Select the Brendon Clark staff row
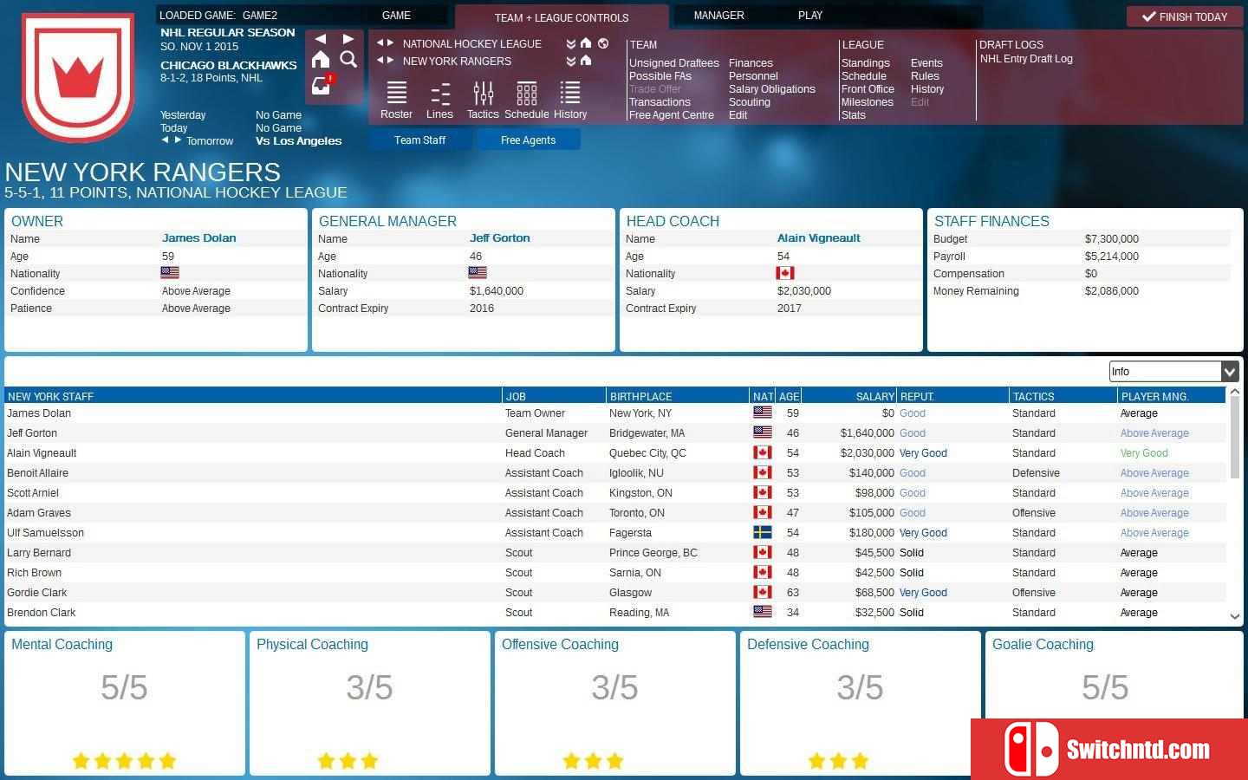The width and height of the screenshot is (1248, 780). coord(615,613)
